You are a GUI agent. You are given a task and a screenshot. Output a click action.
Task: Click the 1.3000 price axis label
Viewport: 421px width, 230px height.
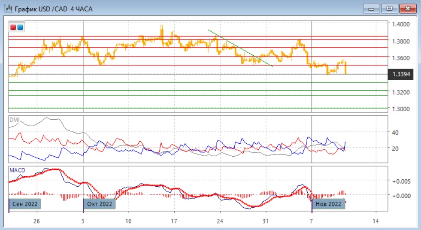point(401,109)
